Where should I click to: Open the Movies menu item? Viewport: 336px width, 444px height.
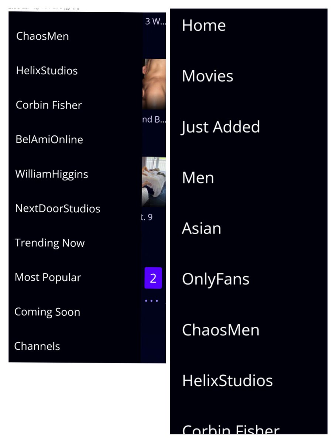208,76
